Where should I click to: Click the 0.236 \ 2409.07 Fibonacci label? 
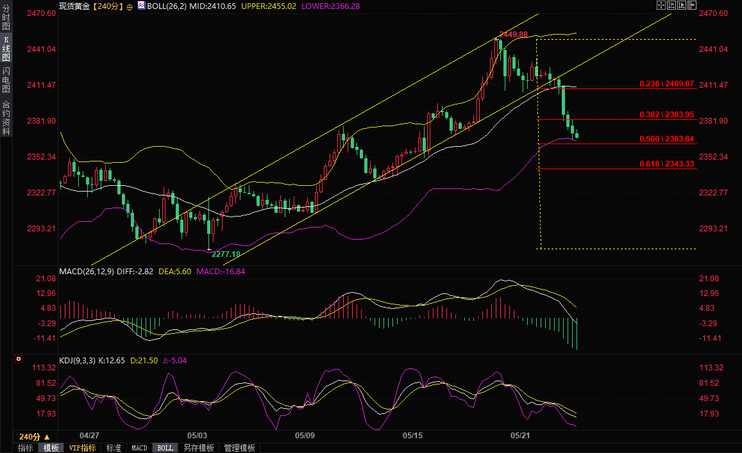pos(667,84)
